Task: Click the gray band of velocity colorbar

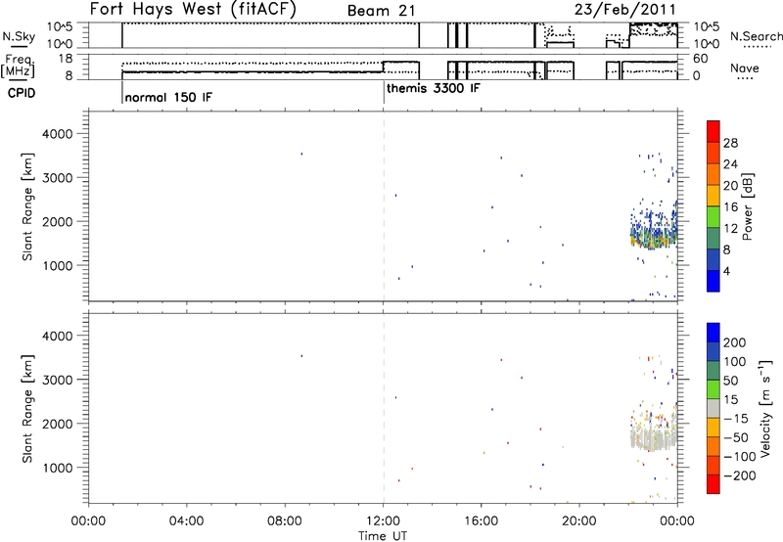Action: pyautogui.click(x=714, y=408)
